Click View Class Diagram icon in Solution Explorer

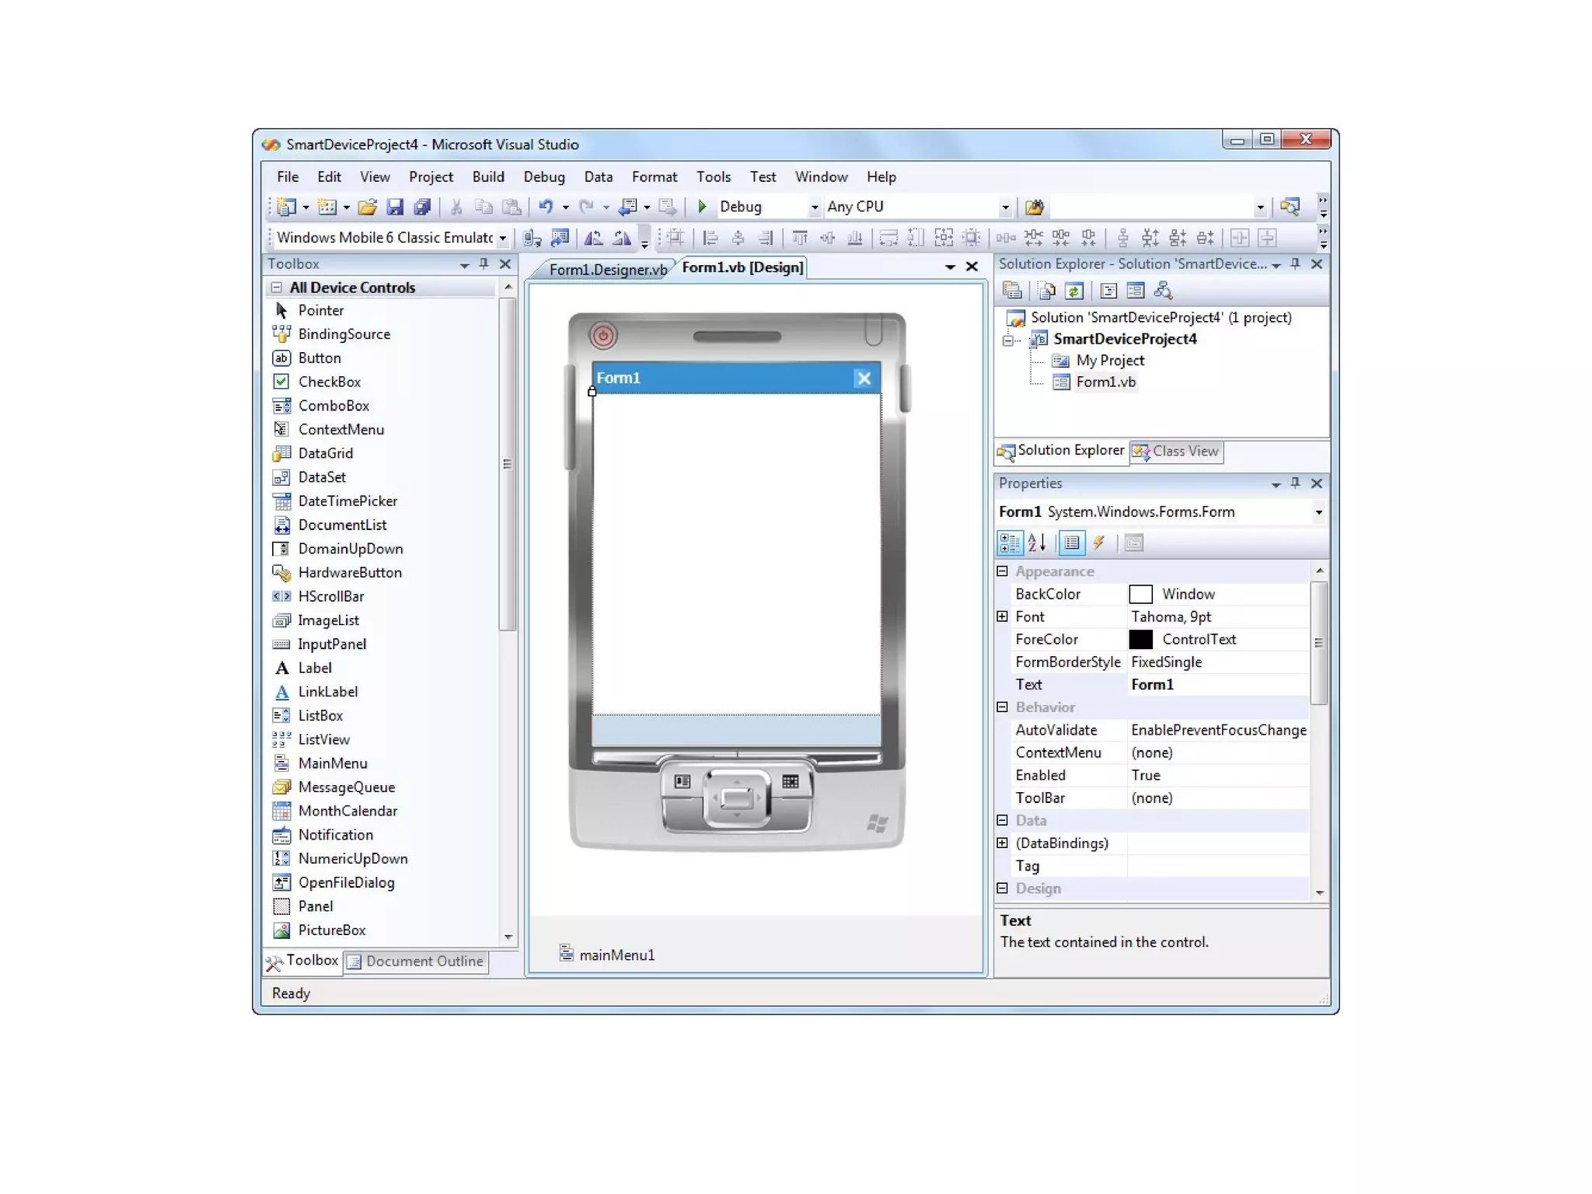pyautogui.click(x=1163, y=291)
